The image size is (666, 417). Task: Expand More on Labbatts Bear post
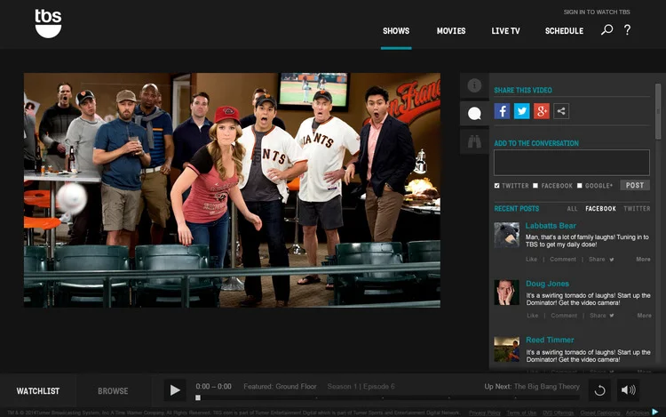pyautogui.click(x=643, y=260)
